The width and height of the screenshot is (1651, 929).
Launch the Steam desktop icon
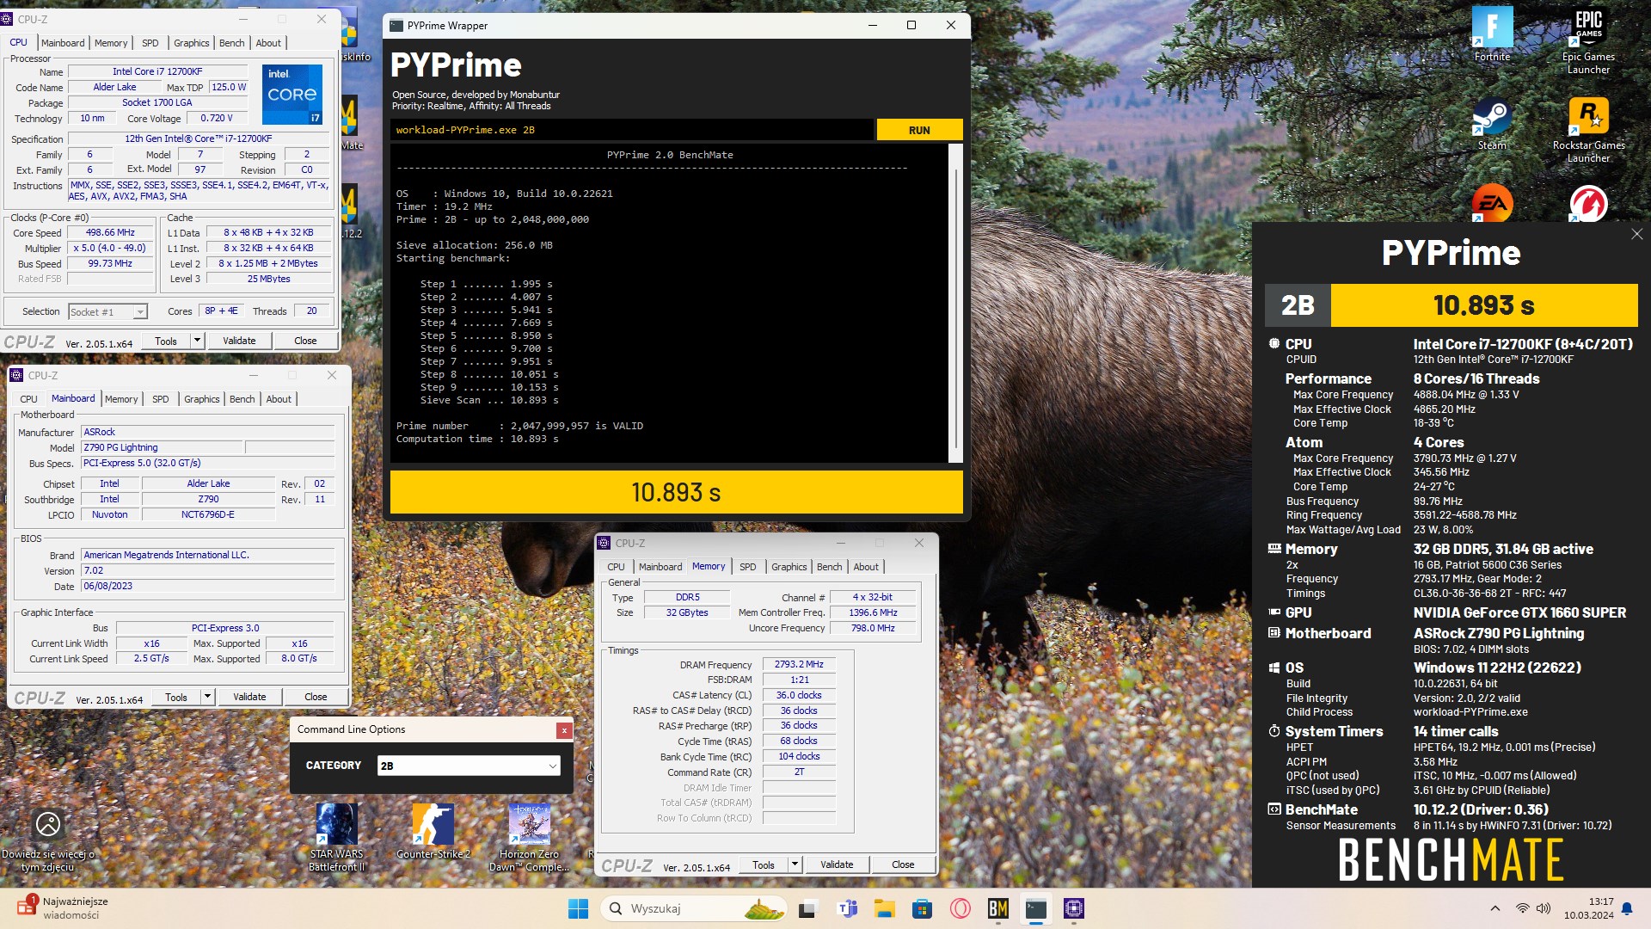1492,123
